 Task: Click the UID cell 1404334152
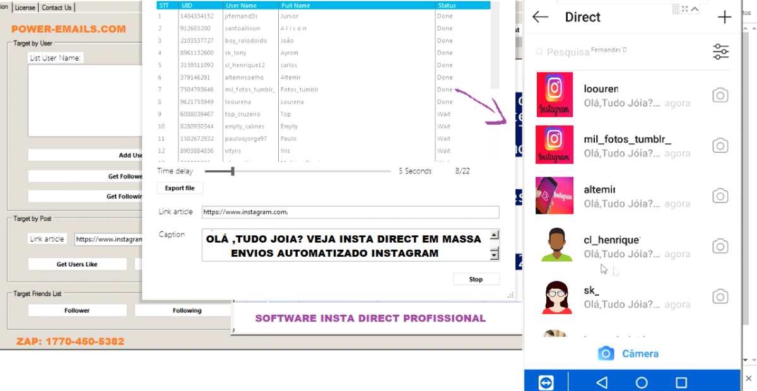pos(197,16)
